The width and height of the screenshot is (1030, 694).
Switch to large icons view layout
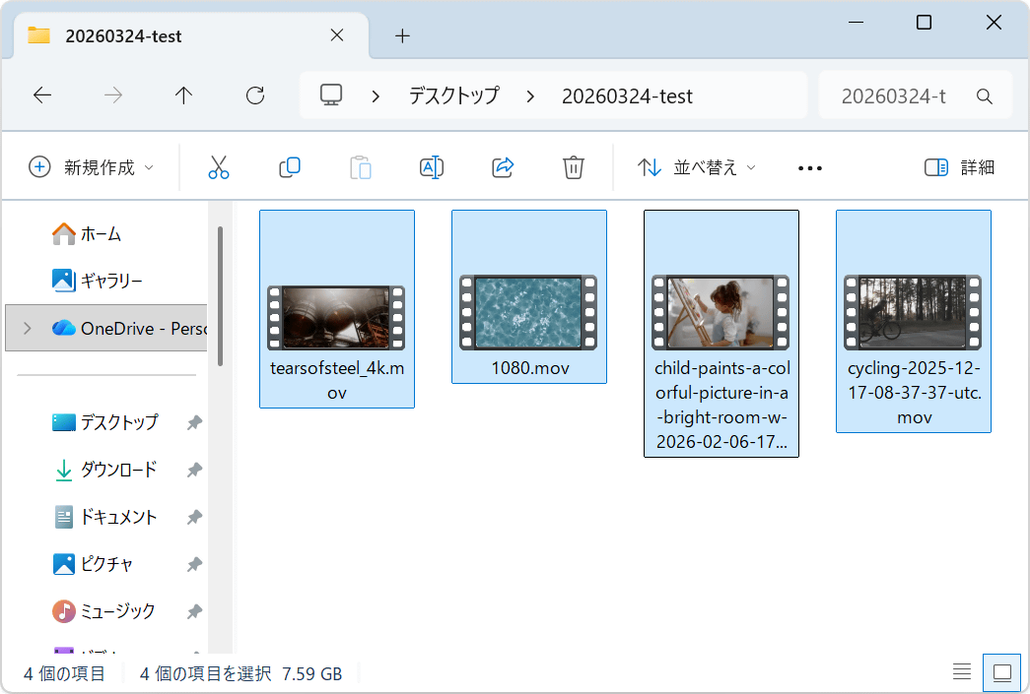[1002, 672]
